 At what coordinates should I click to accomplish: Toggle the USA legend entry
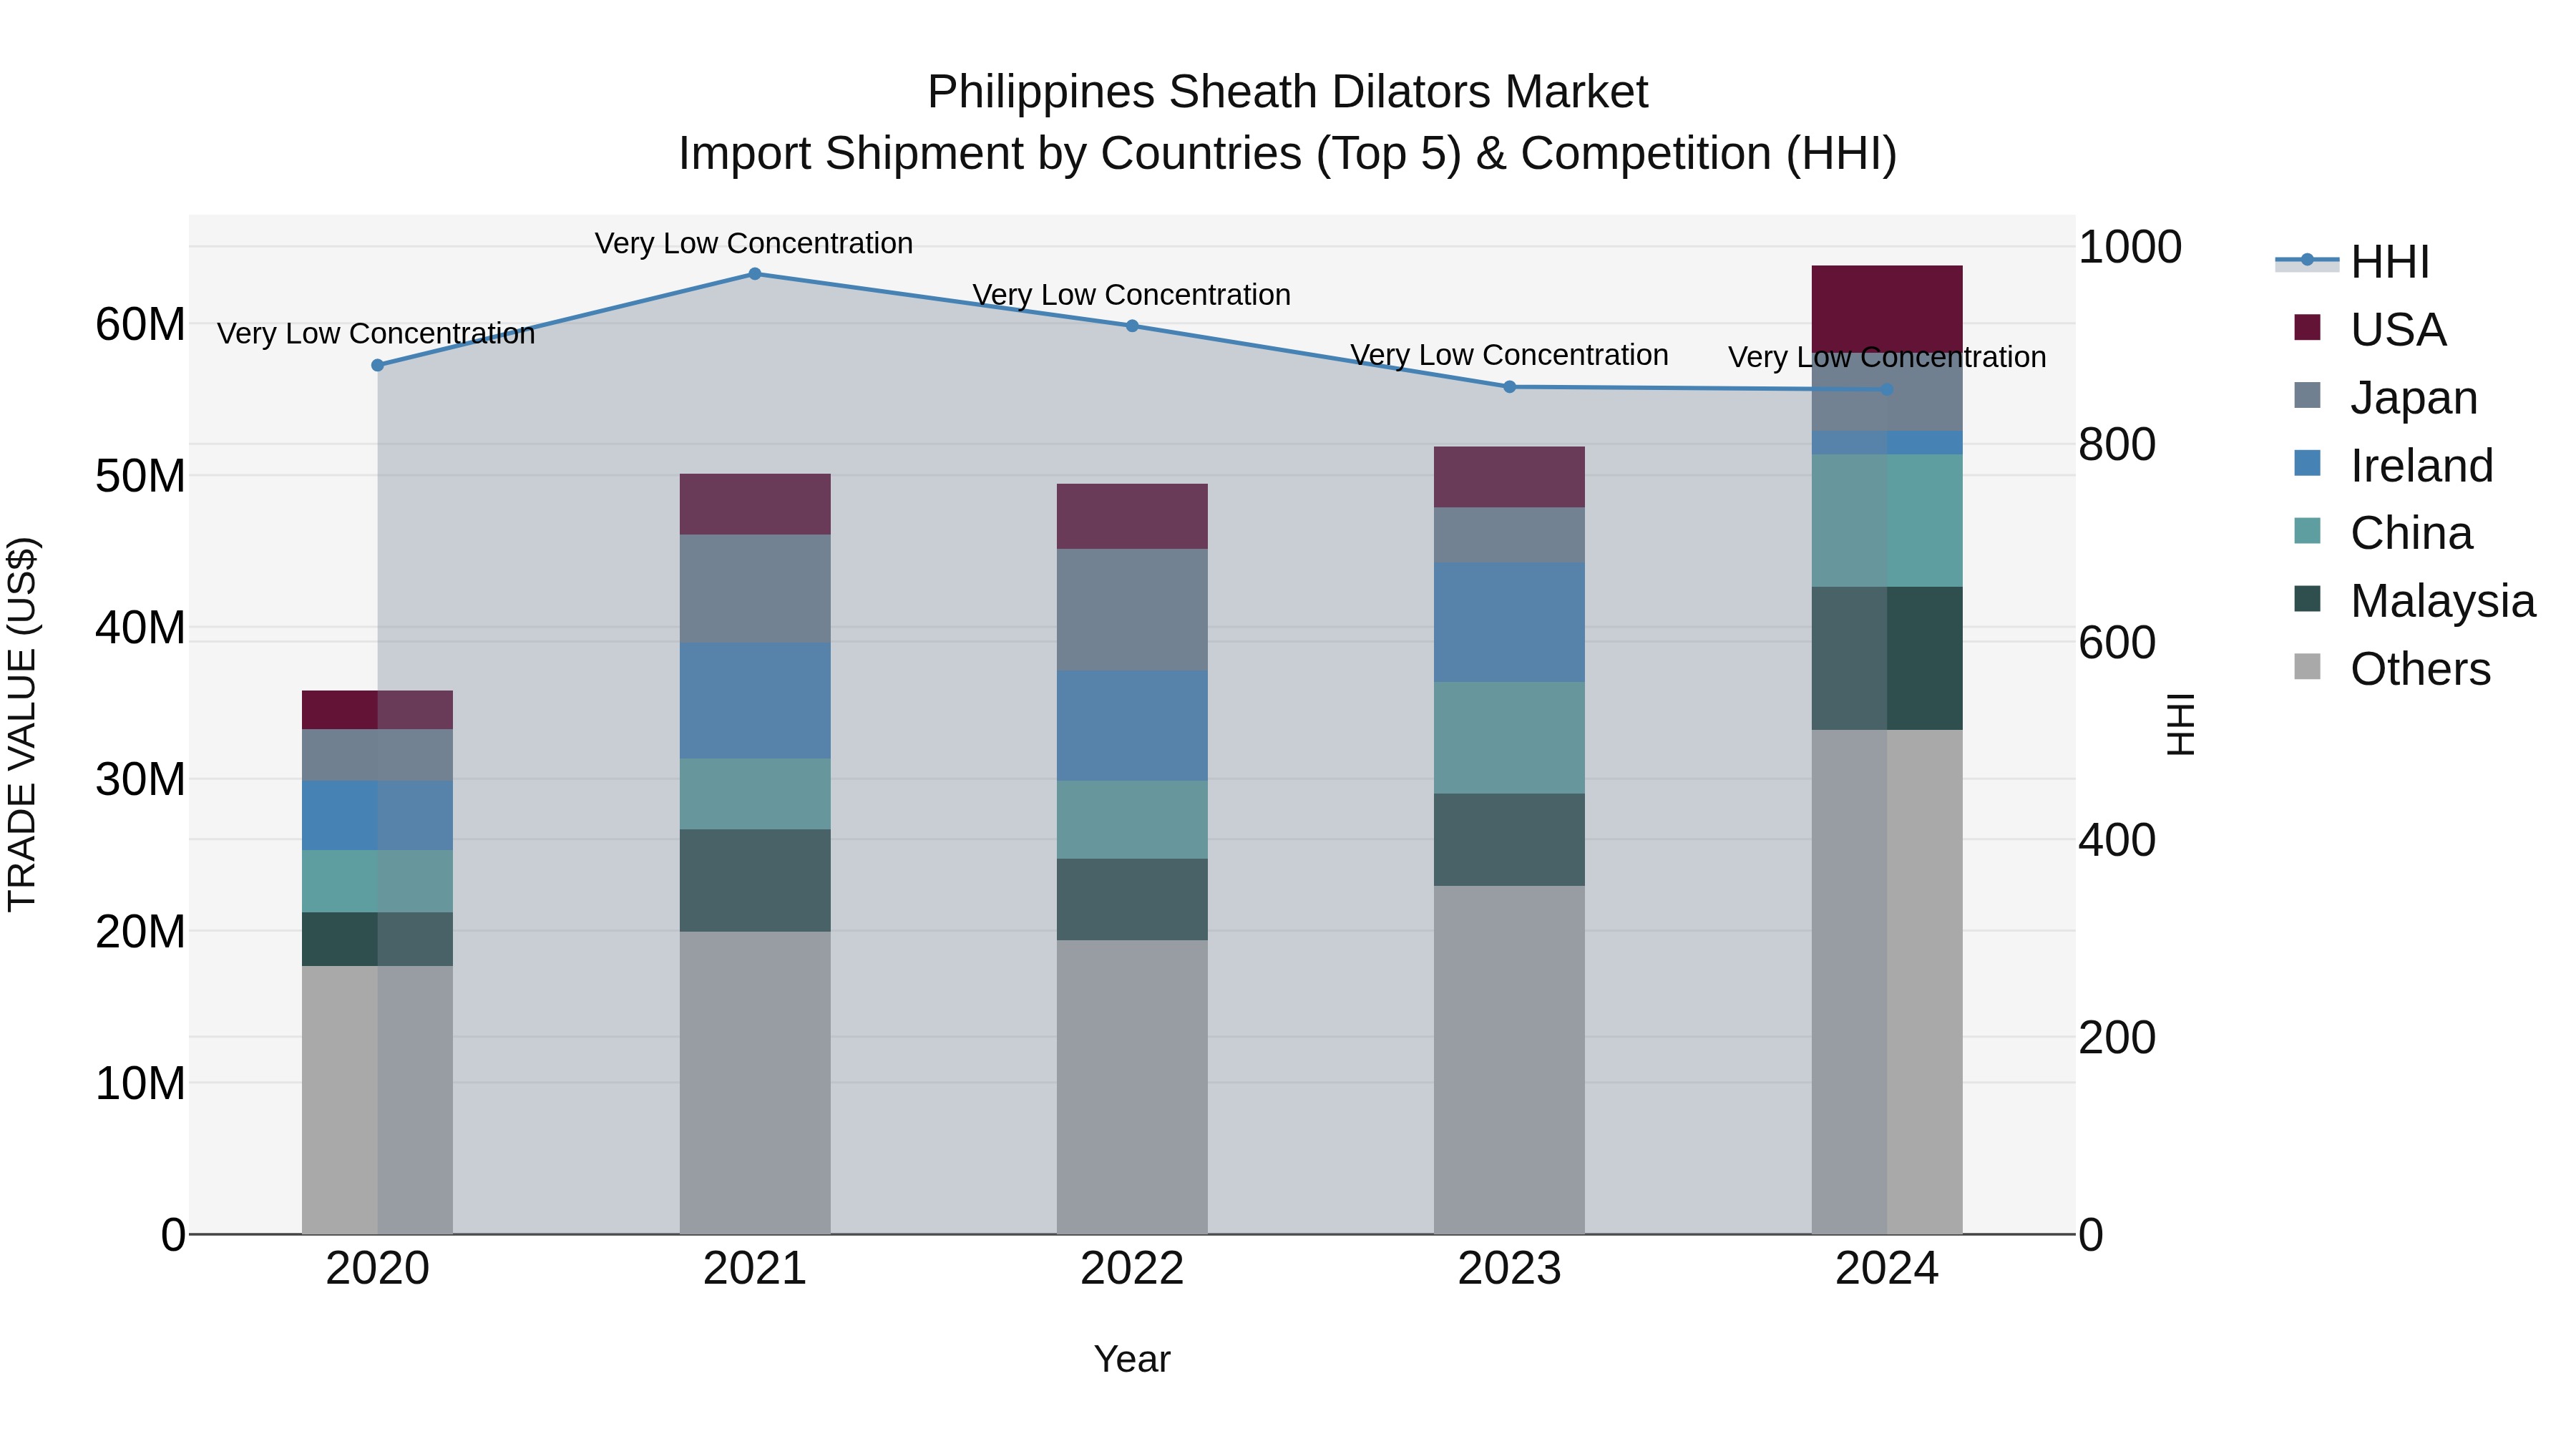click(2370, 330)
